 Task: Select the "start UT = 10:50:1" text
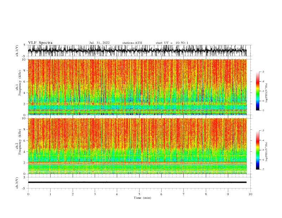coord(172,43)
